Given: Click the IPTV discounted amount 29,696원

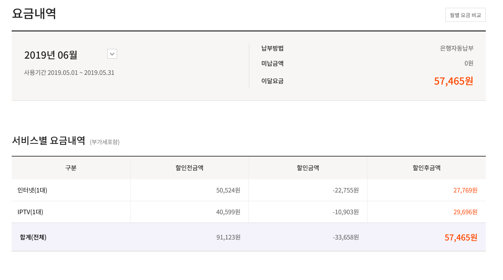Looking at the screenshot, I should pyautogui.click(x=465, y=212).
